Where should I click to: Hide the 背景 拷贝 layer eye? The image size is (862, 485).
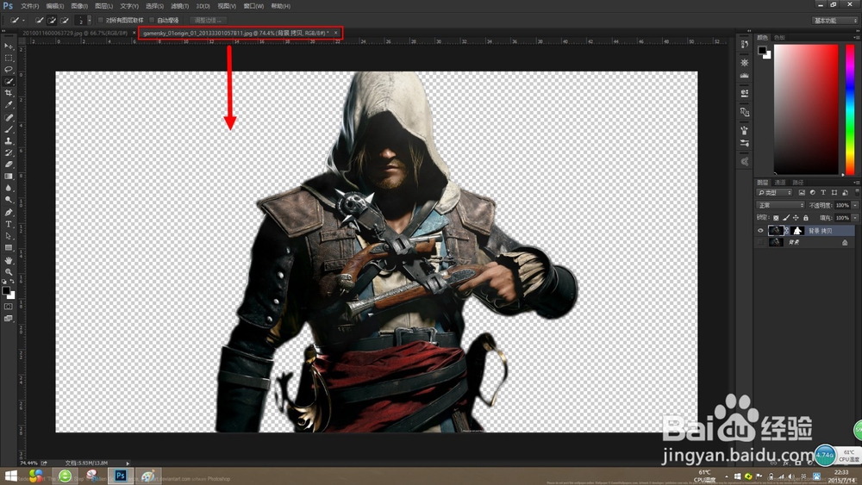point(760,231)
